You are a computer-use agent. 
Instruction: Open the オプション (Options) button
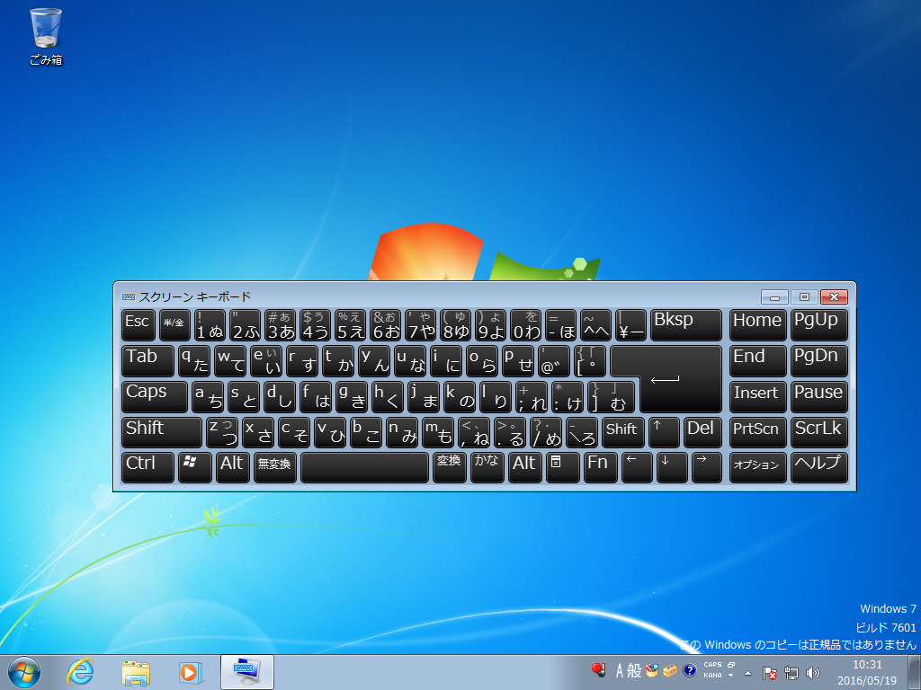pos(757,467)
